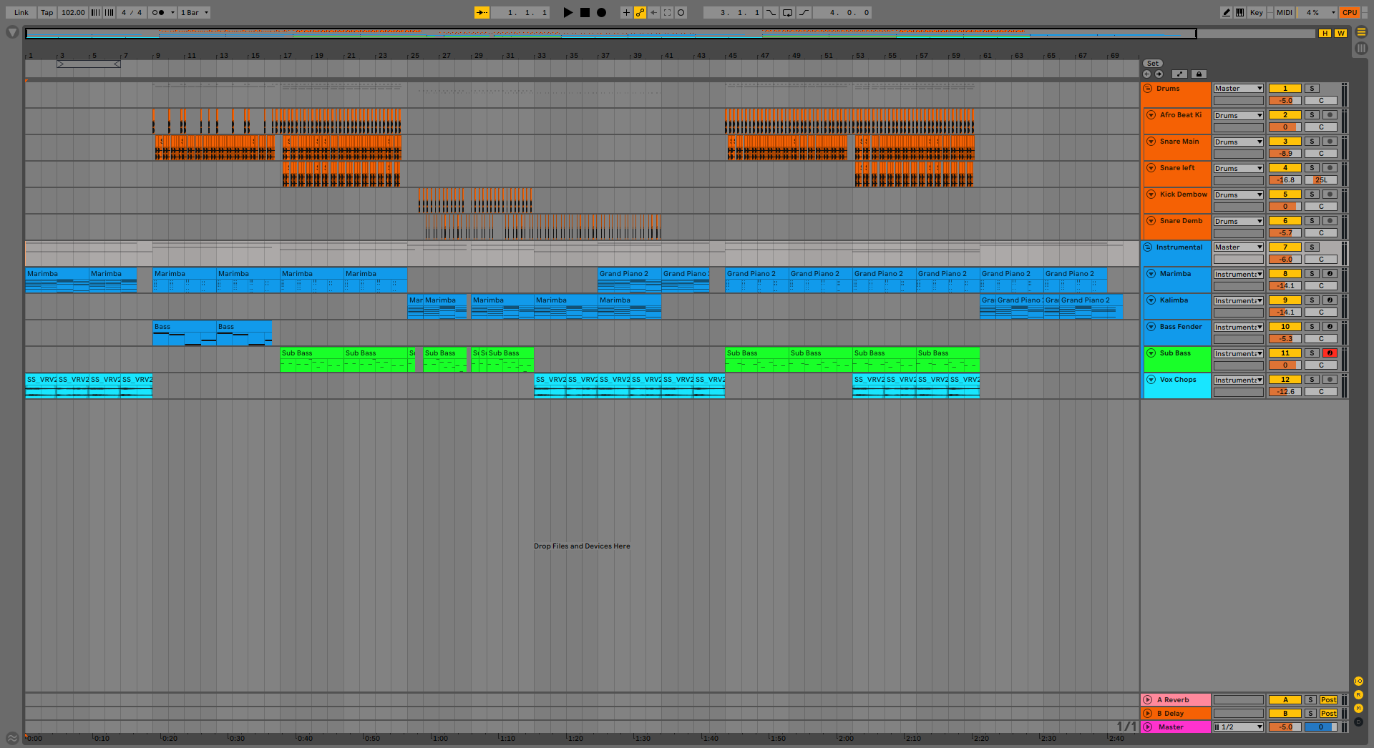Click the Nudge tempo down button

95,12
